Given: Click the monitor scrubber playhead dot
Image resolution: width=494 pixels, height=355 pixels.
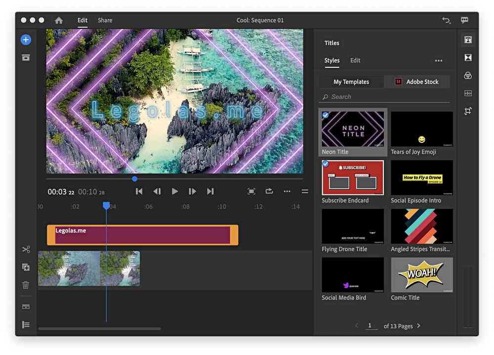Looking at the screenshot, I should (134, 179).
